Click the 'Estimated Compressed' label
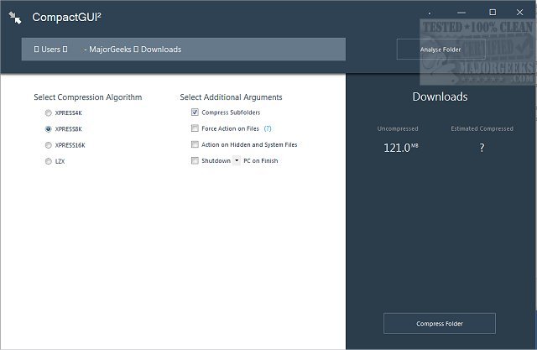Viewport: 537px width, 350px height. pyautogui.click(x=482, y=128)
